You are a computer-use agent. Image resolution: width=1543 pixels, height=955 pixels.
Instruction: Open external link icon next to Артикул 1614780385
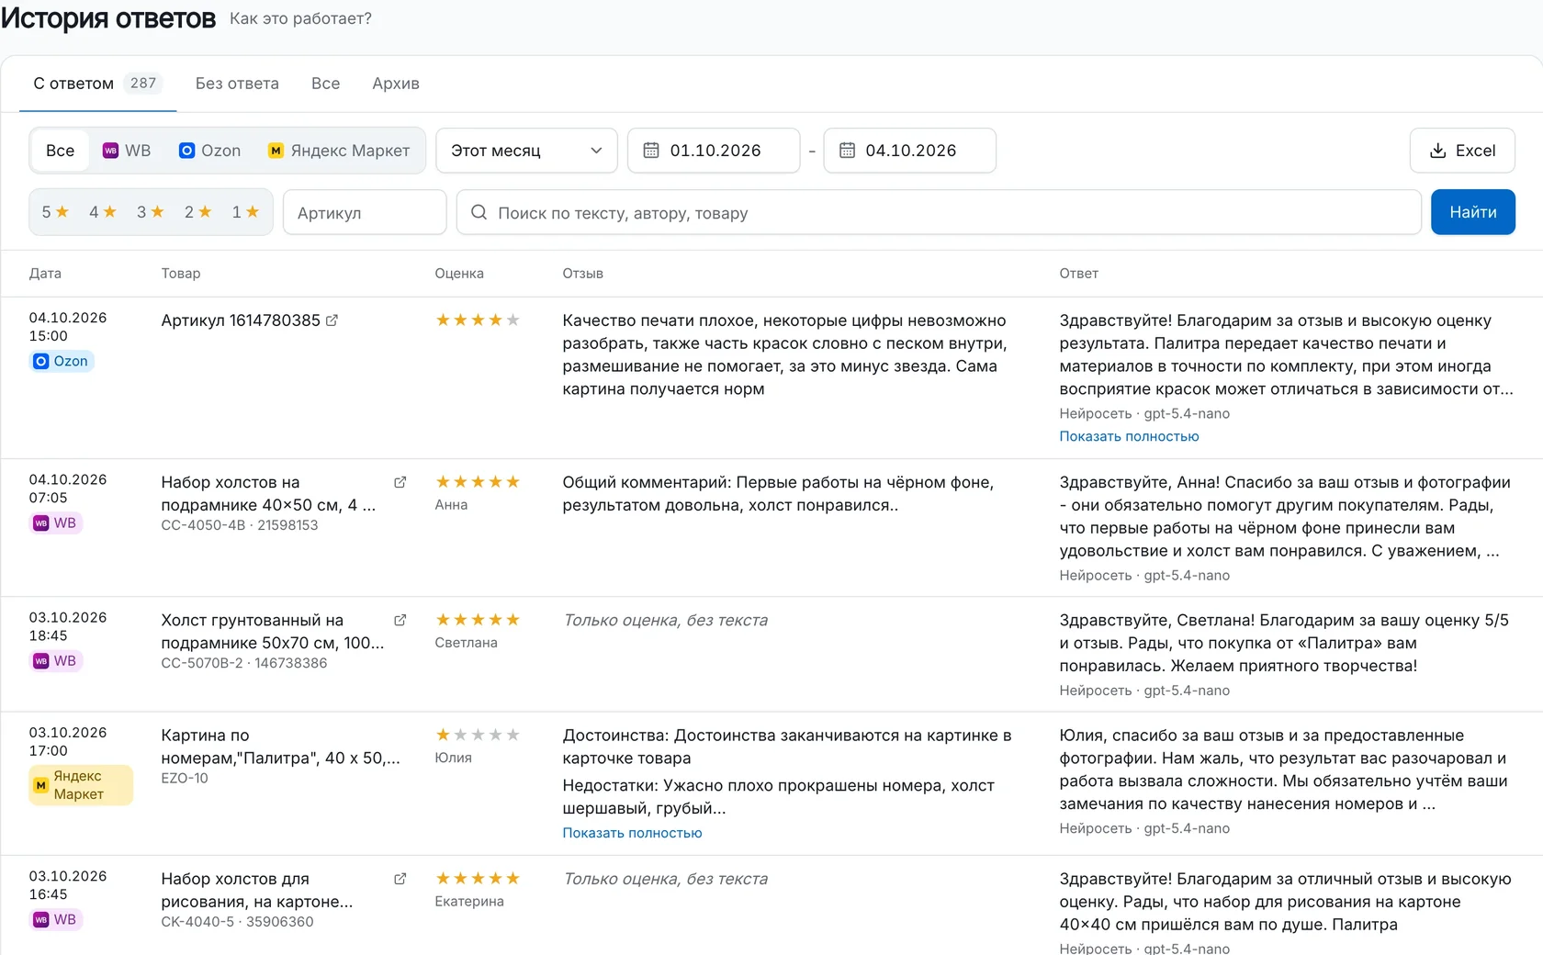point(332,320)
